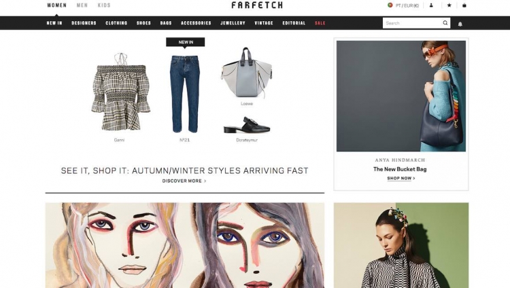Open the wishlist star icon

[449, 5]
